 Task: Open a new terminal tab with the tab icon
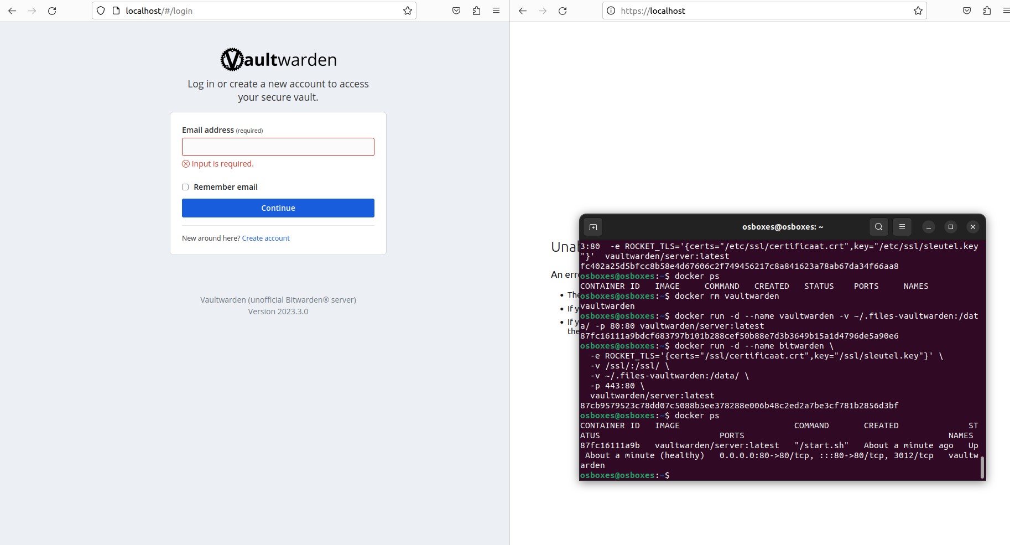[593, 227]
